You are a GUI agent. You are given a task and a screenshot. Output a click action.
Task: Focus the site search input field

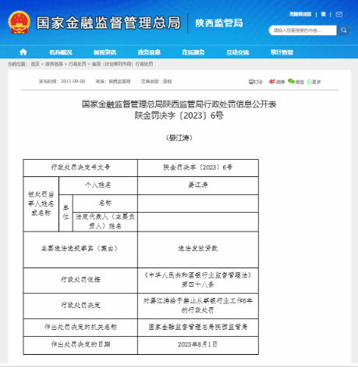(303, 30)
